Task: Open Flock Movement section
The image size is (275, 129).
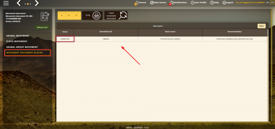Action: coord(17,41)
